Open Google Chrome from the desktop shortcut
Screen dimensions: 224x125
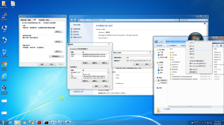(5, 64)
